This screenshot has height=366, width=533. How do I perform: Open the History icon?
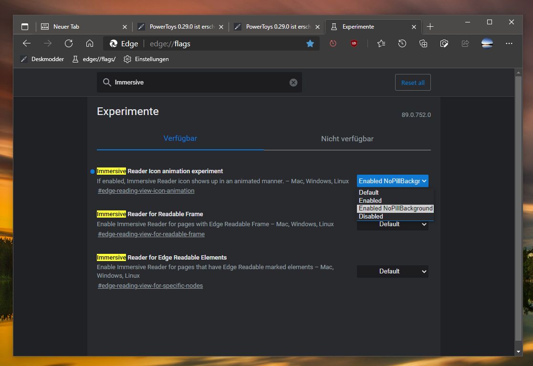pyautogui.click(x=402, y=43)
